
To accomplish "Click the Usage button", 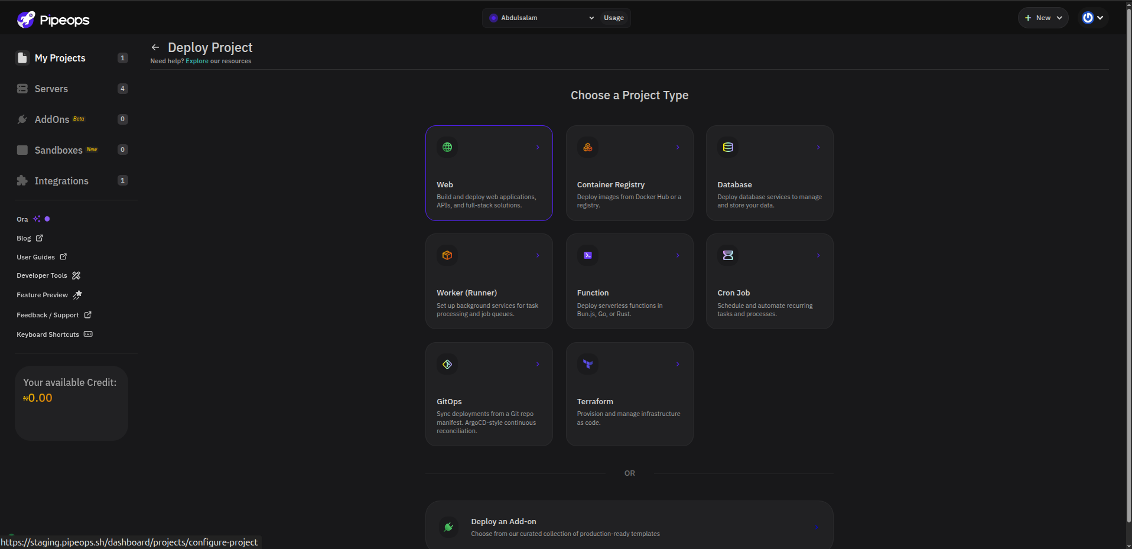I will [x=614, y=18].
